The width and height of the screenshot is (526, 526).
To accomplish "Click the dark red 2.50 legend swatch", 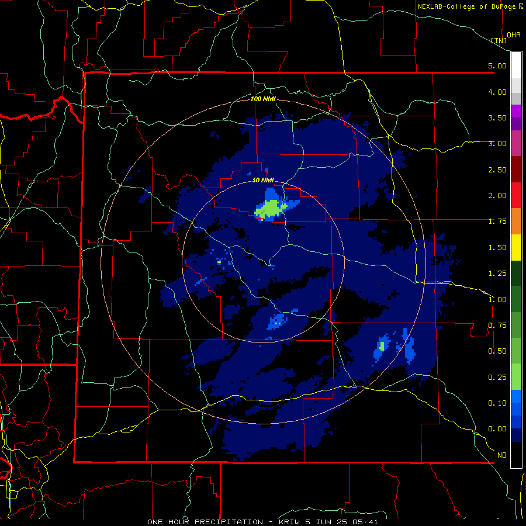I will coord(516,169).
